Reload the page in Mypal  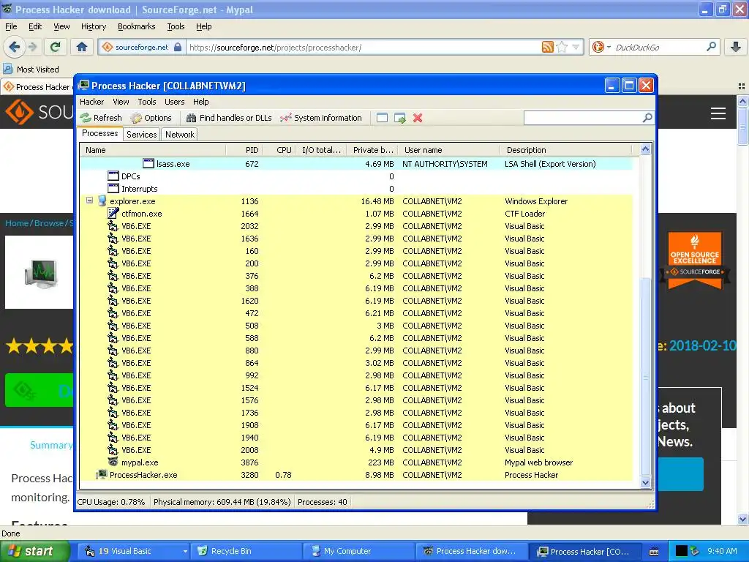56,47
